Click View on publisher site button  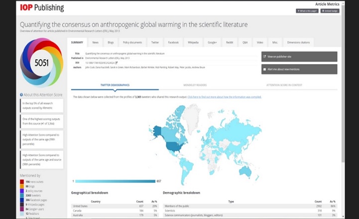click(x=299, y=57)
